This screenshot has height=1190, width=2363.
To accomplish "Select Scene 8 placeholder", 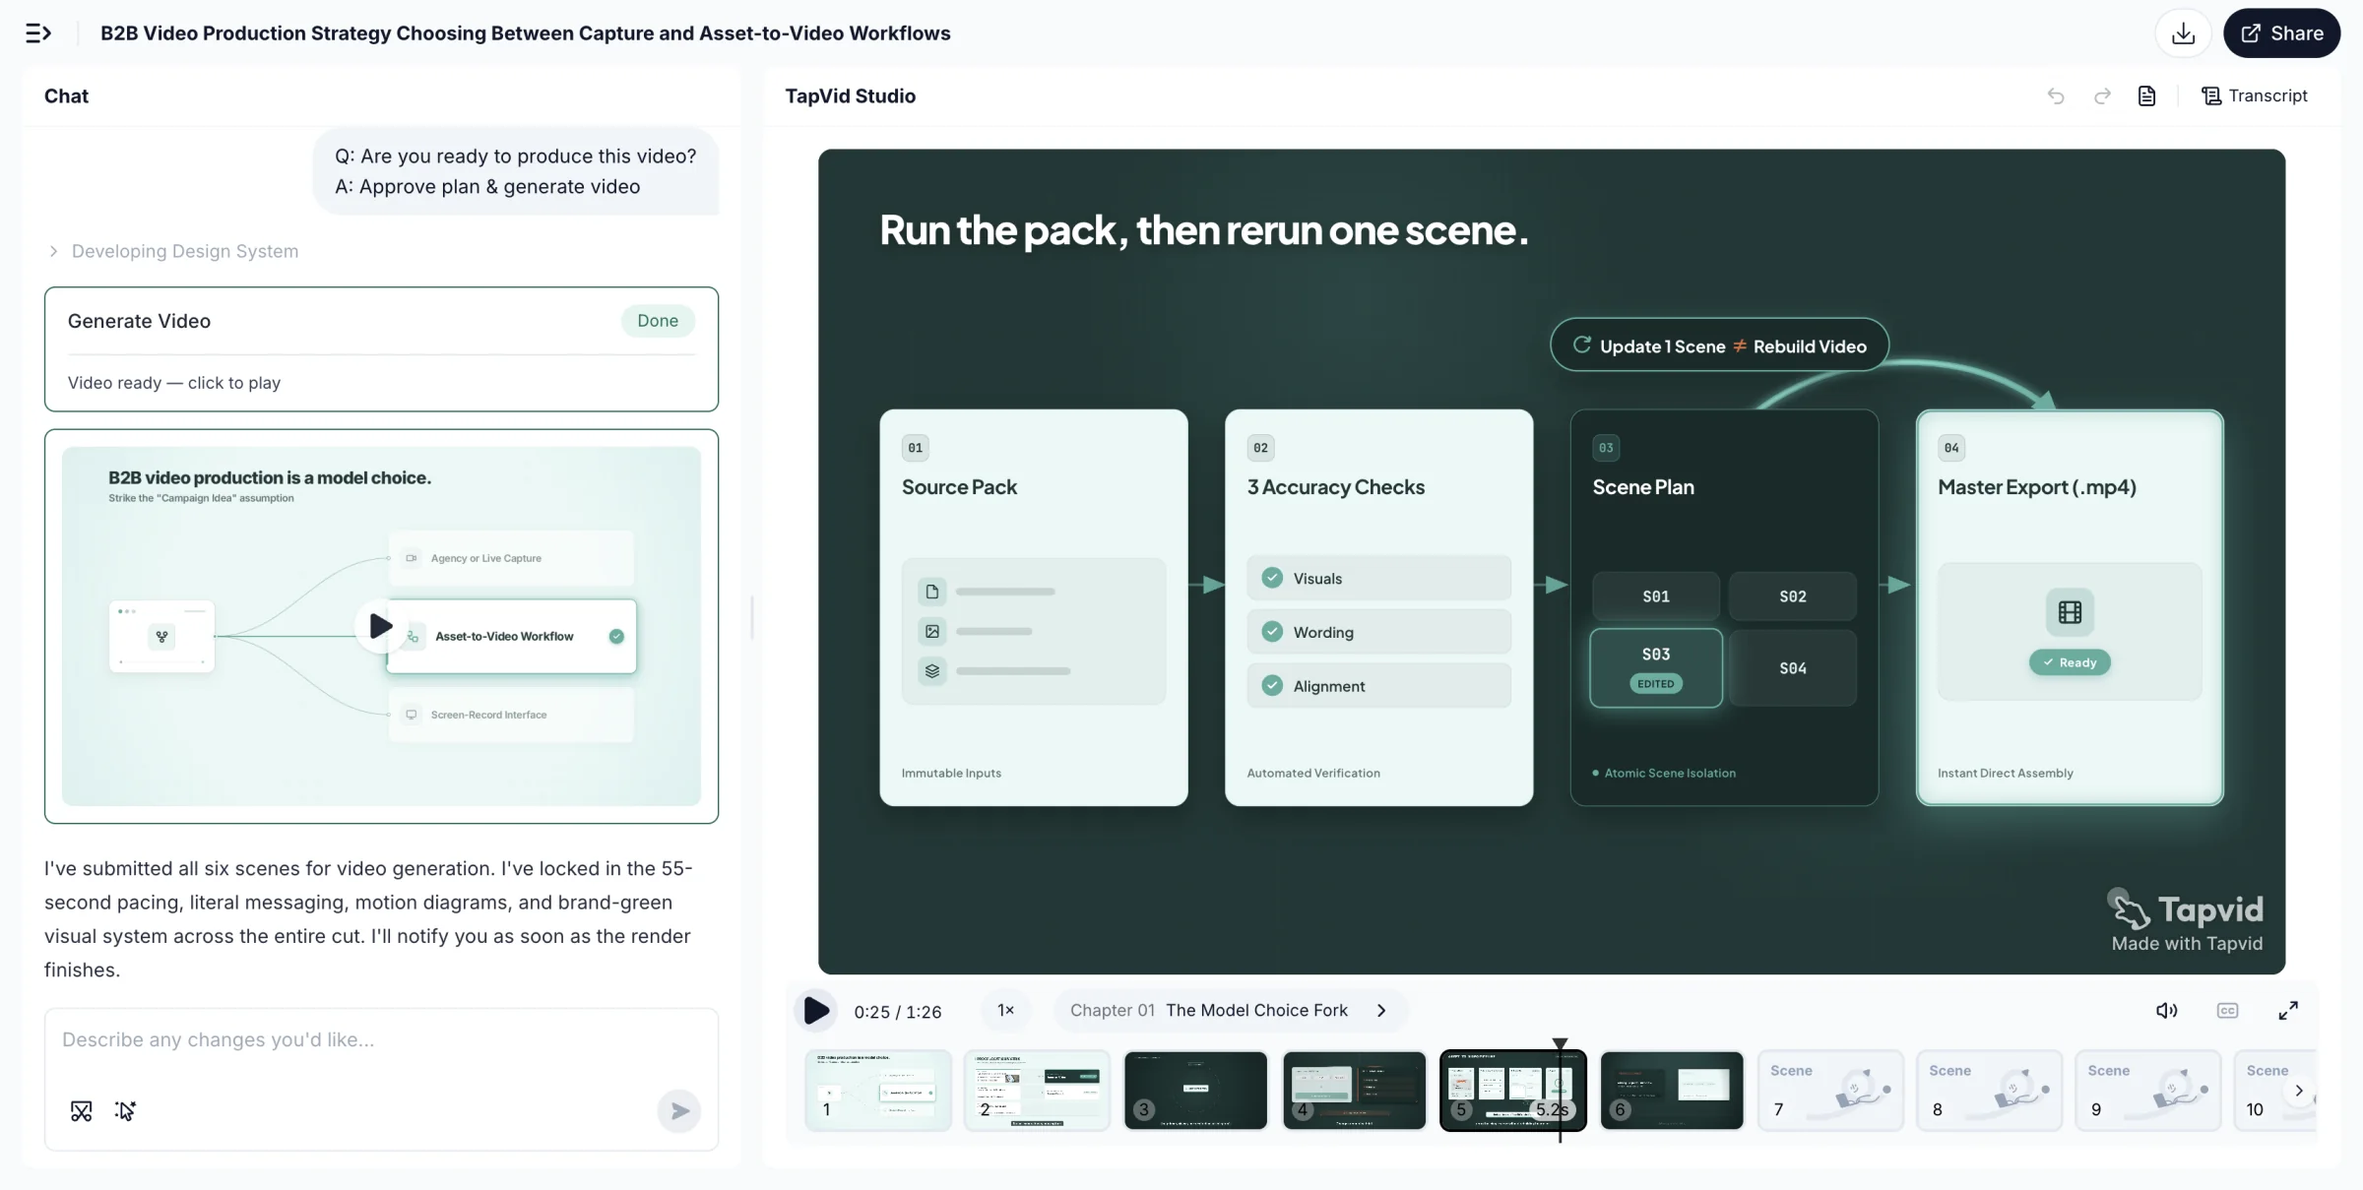I will click(x=1989, y=1091).
